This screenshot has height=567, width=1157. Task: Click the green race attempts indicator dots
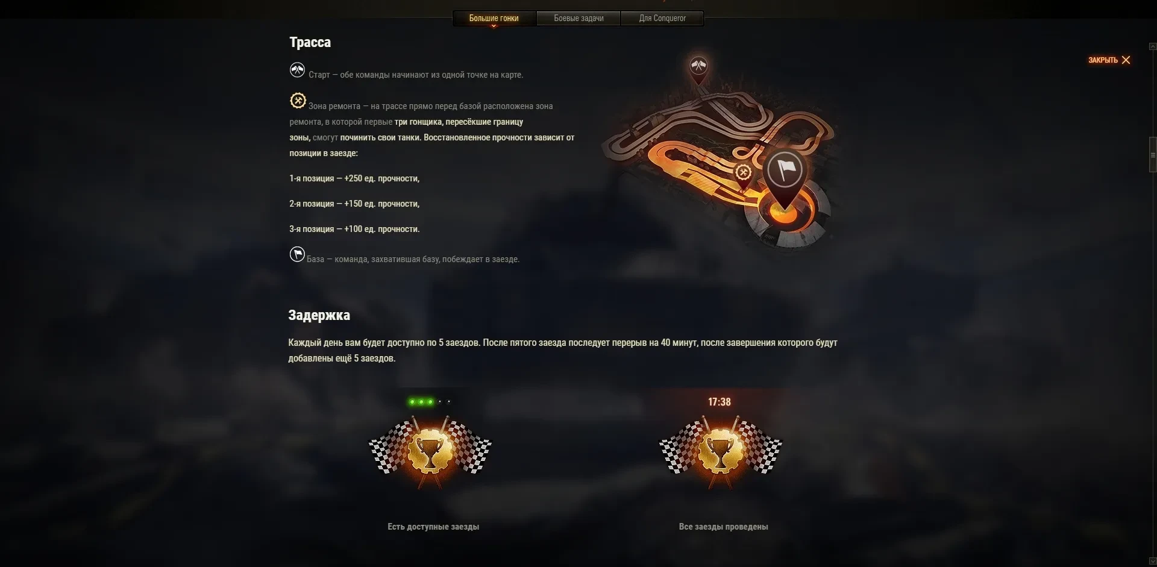coord(430,402)
